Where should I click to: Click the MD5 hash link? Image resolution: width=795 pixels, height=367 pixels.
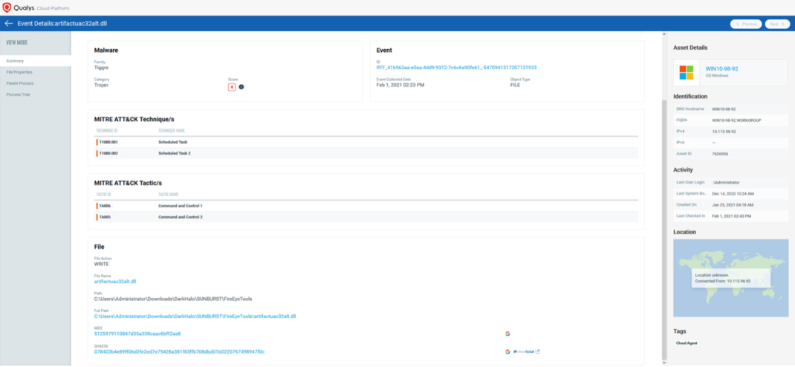click(x=137, y=334)
